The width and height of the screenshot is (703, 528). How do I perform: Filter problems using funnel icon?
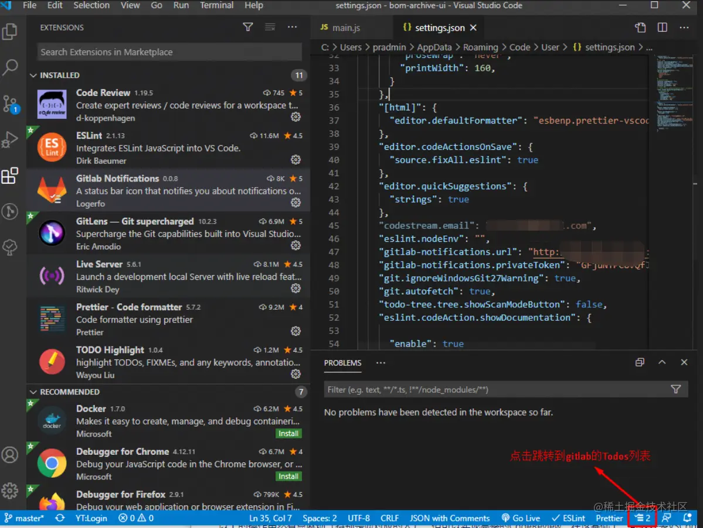pos(675,389)
